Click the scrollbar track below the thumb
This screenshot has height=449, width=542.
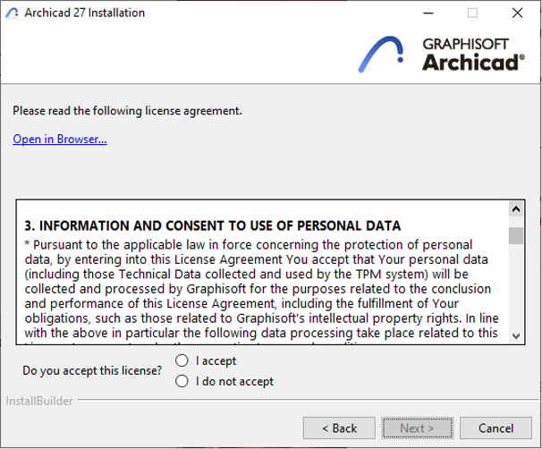point(516,287)
